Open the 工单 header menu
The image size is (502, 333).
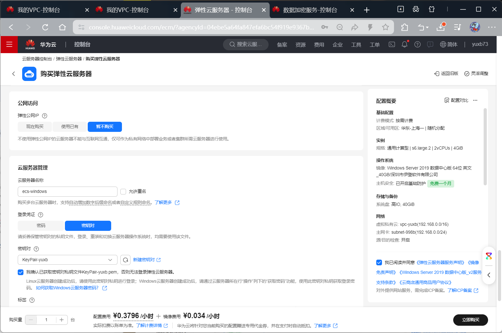click(x=375, y=45)
